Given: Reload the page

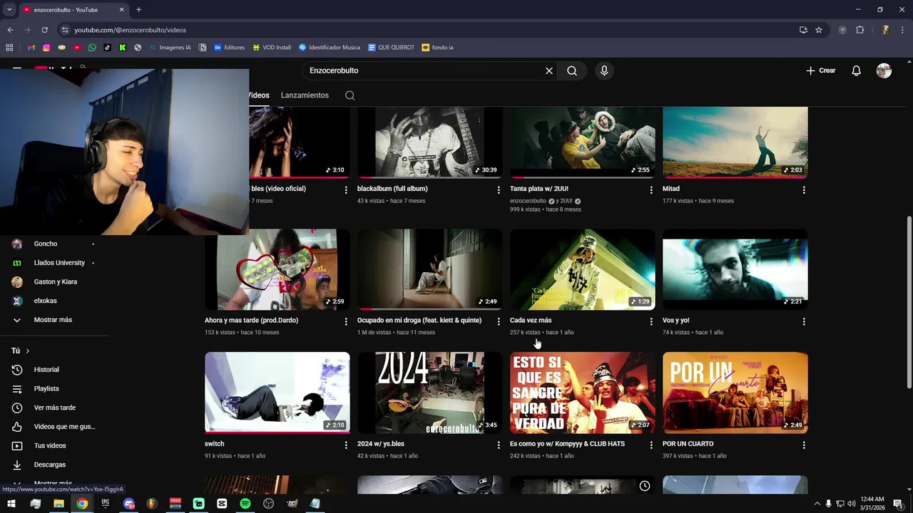Looking at the screenshot, I should 44,30.
